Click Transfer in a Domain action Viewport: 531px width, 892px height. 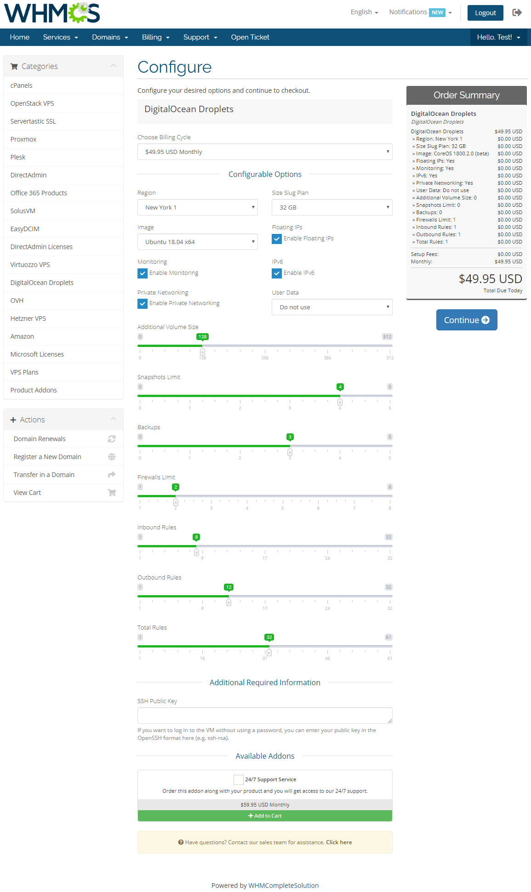(x=63, y=475)
